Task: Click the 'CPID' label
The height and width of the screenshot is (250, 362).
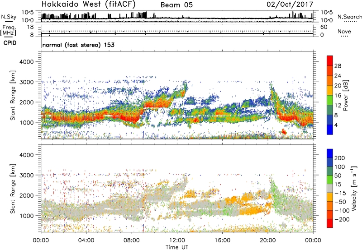Action: 10,43
